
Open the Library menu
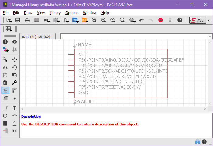coord(55,13)
